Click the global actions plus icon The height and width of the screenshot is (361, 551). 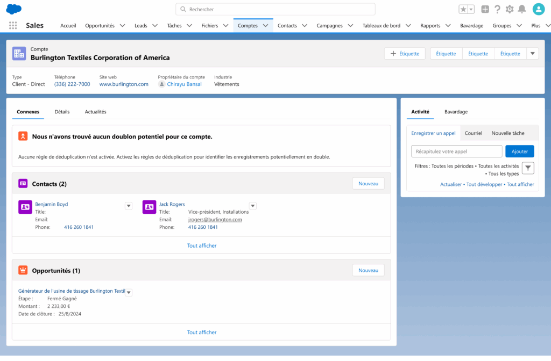pyautogui.click(x=485, y=10)
